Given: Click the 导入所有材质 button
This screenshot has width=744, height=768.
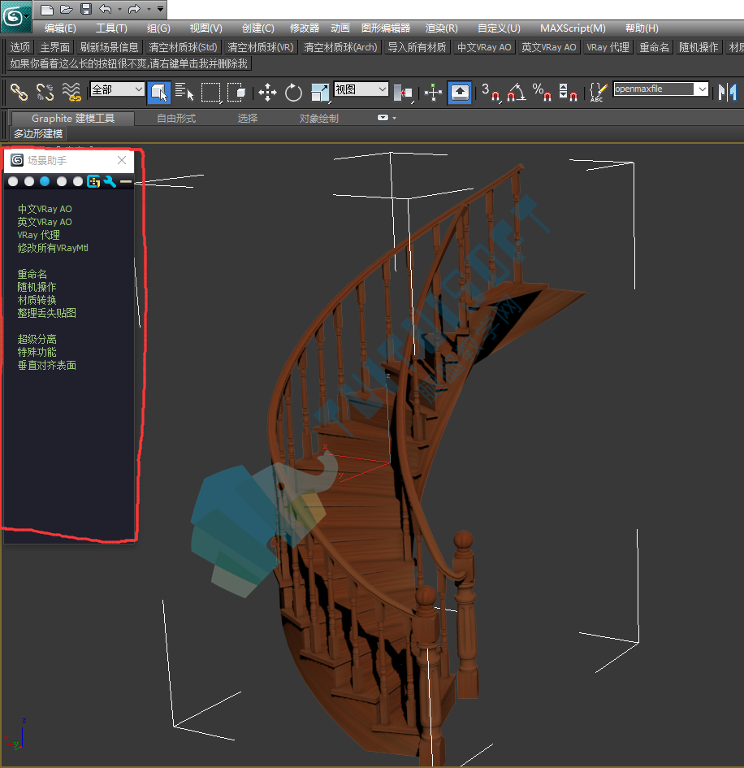Looking at the screenshot, I should point(417,47).
